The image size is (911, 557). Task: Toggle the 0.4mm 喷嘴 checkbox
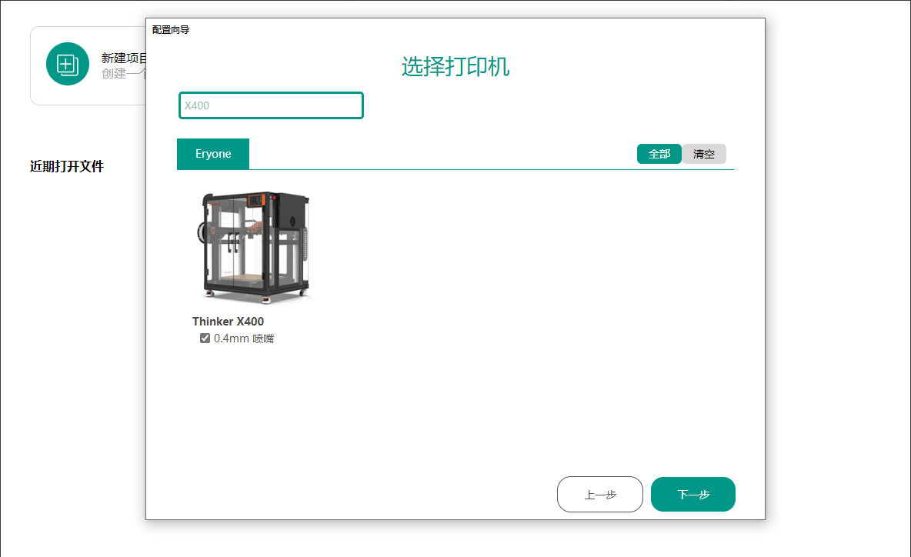tap(205, 339)
